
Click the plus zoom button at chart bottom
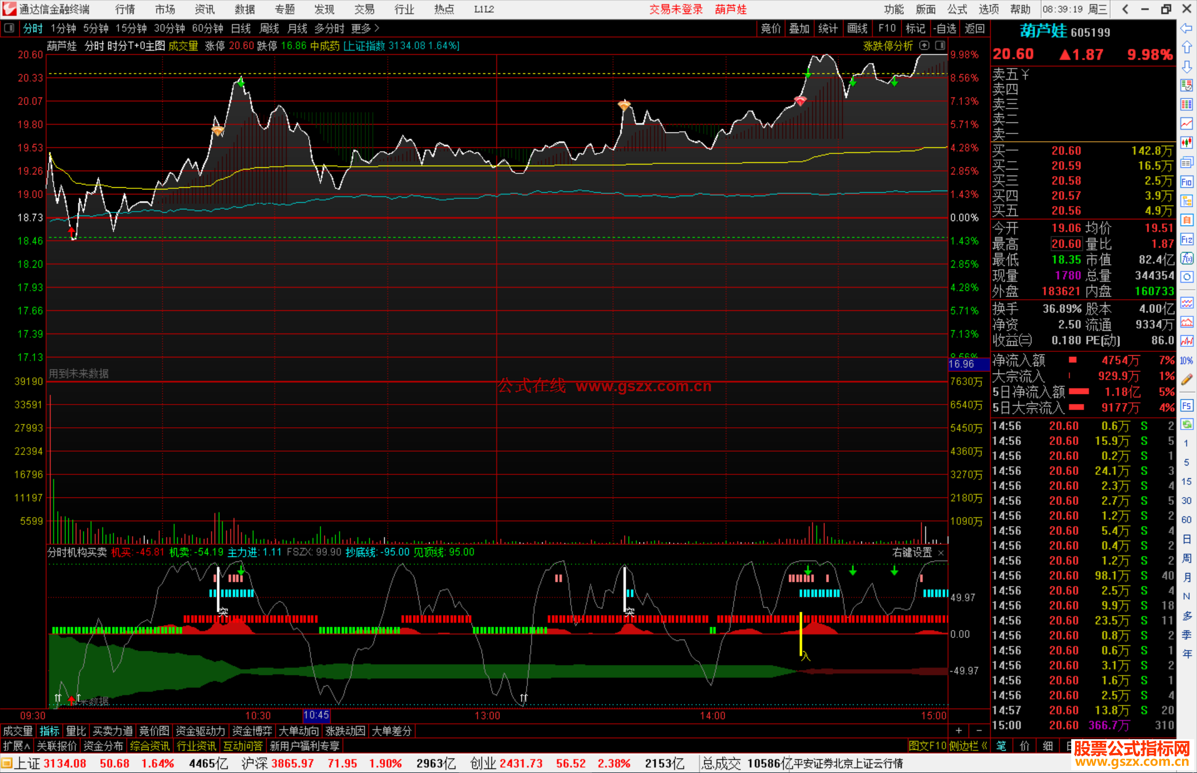pyautogui.click(x=959, y=731)
